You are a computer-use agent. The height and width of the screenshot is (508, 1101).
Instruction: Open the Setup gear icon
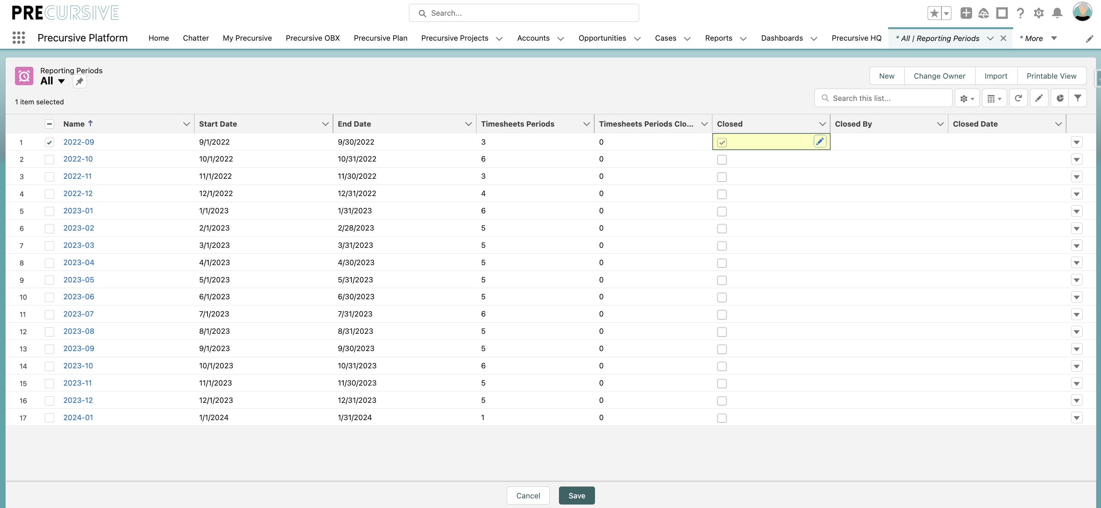[1038, 13]
